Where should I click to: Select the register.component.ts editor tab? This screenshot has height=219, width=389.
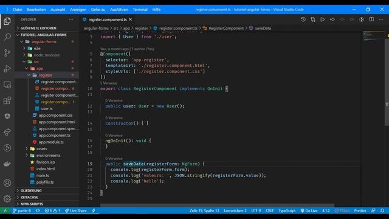point(108,19)
